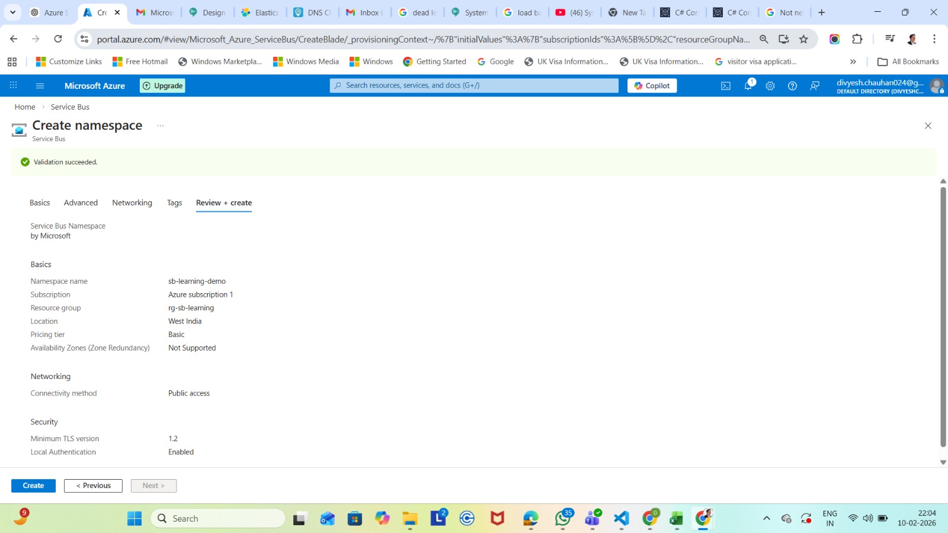Click the West India location value
948x533 pixels.
(185, 322)
